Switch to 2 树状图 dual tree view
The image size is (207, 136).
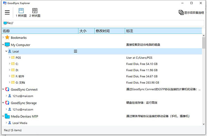(x=35, y=13)
